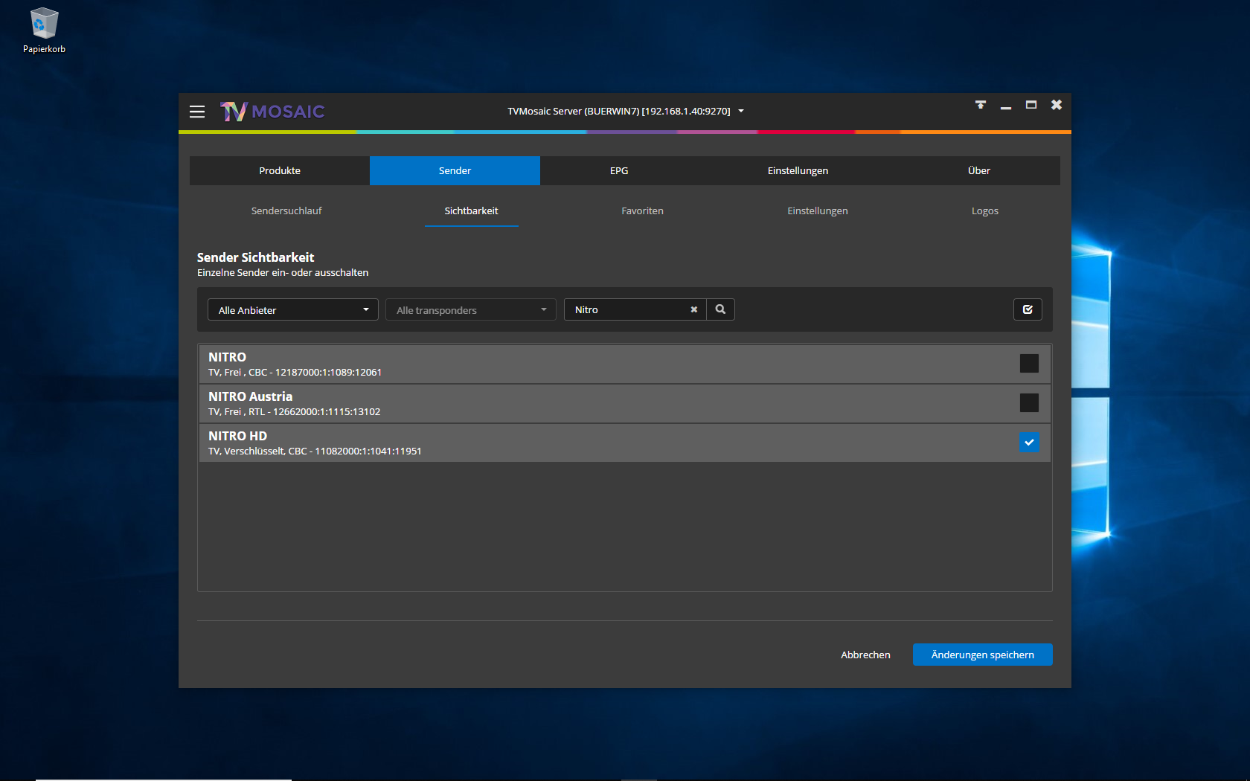Viewport: 1250px width, 781px height.
Task: Open Papierkorb recycle bin on desktop
Action: click(44, 30)
